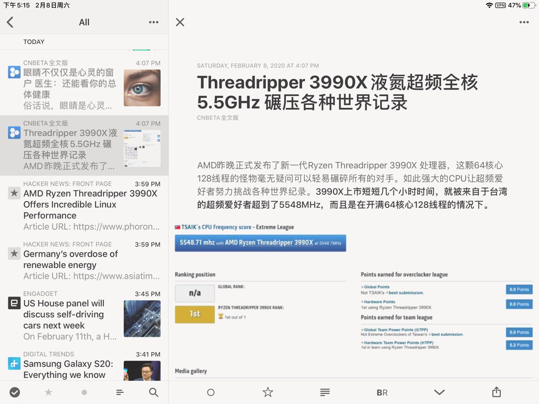Star the Threadripper article in the reader toolbar
Image resolution: width=539 pixels, height=404 pixels.
268,392
